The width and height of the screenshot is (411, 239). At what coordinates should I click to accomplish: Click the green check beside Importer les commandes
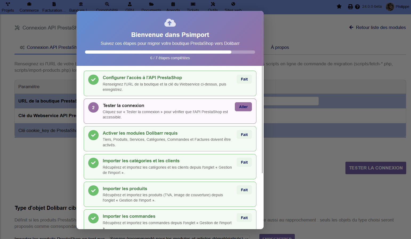point(93,218)
